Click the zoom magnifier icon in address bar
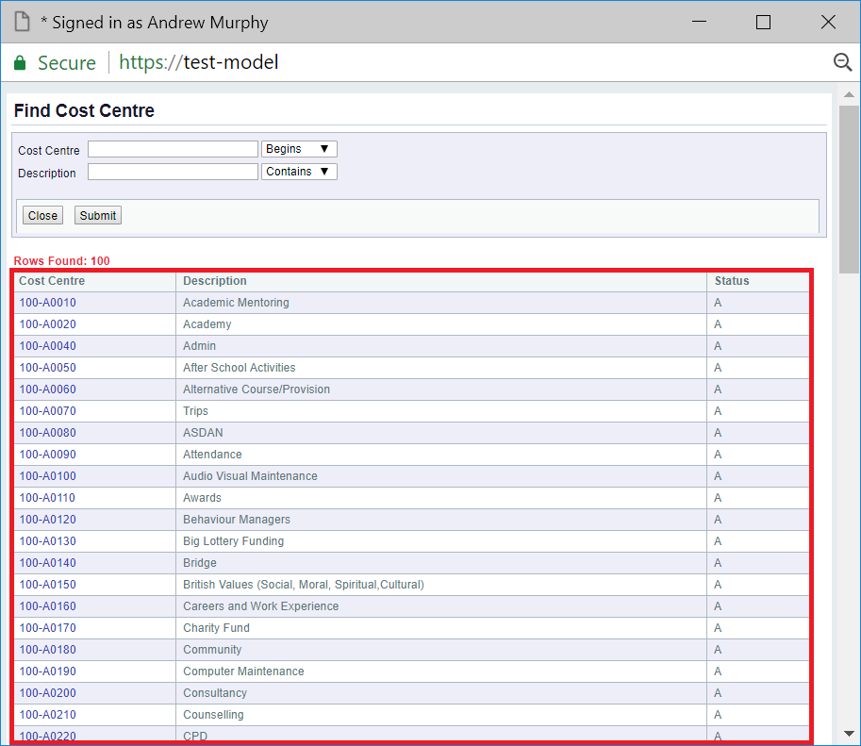This screenshot has width=861, height=746. pyautogui.click(x=842, y=62)
